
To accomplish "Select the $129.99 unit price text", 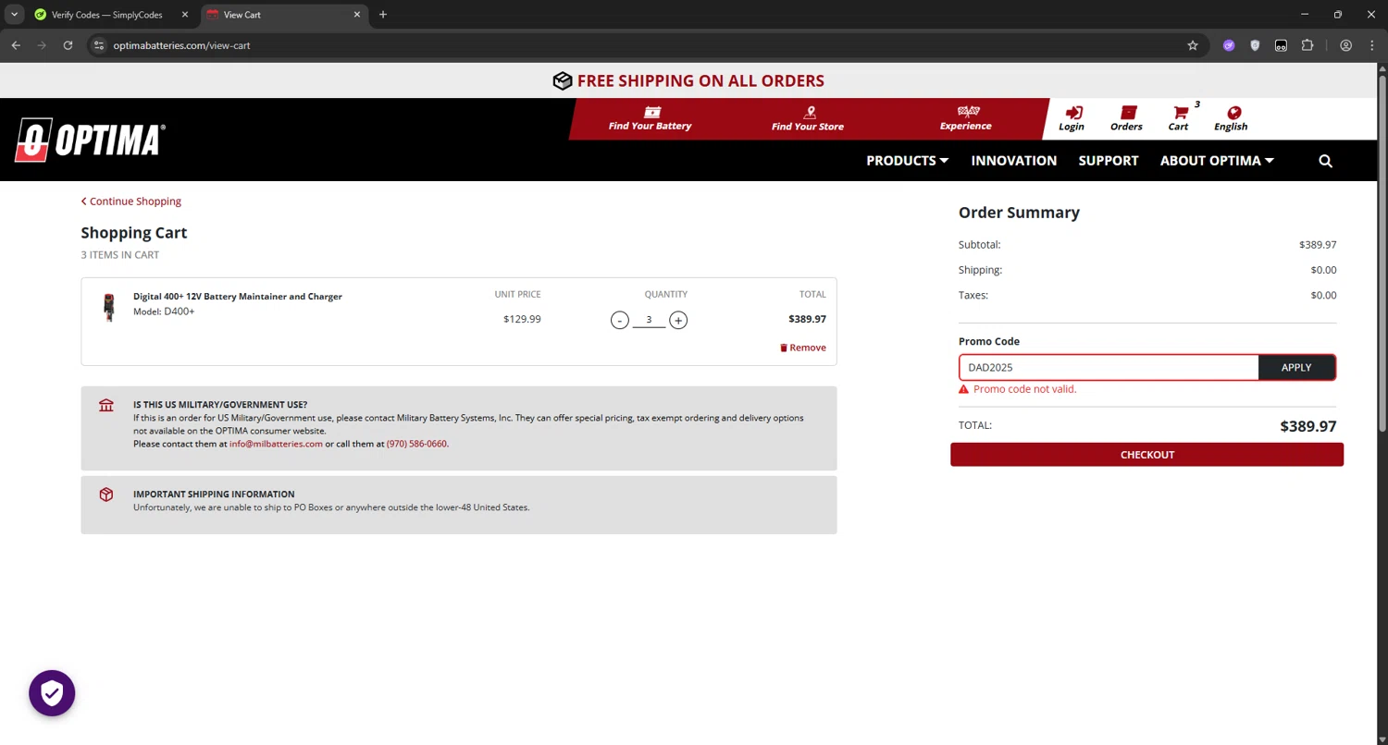I will [522, 319].
